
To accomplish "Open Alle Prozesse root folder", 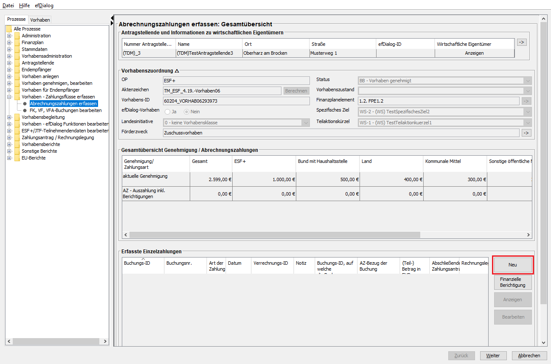I will coord(27,29).
